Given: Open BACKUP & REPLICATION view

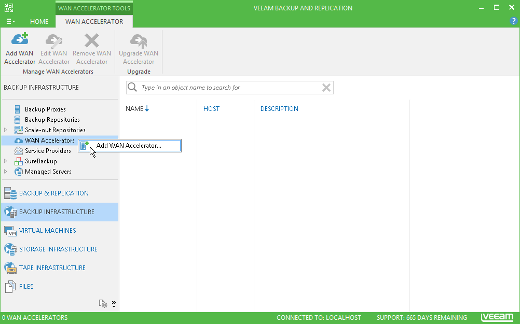Looking at the screenshot, I should point(54,193).
